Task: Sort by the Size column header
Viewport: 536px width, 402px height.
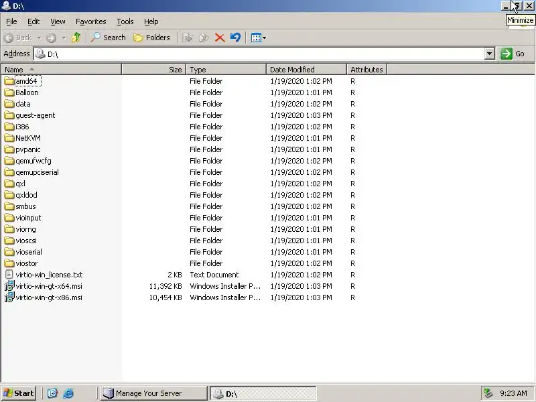Action: click(x=153, y=70)
